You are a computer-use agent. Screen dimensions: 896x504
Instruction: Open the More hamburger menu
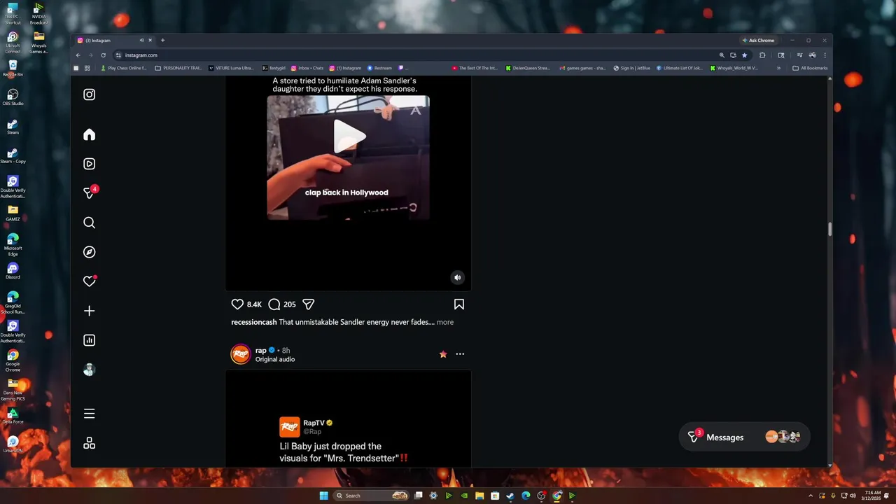coord(90,414)
